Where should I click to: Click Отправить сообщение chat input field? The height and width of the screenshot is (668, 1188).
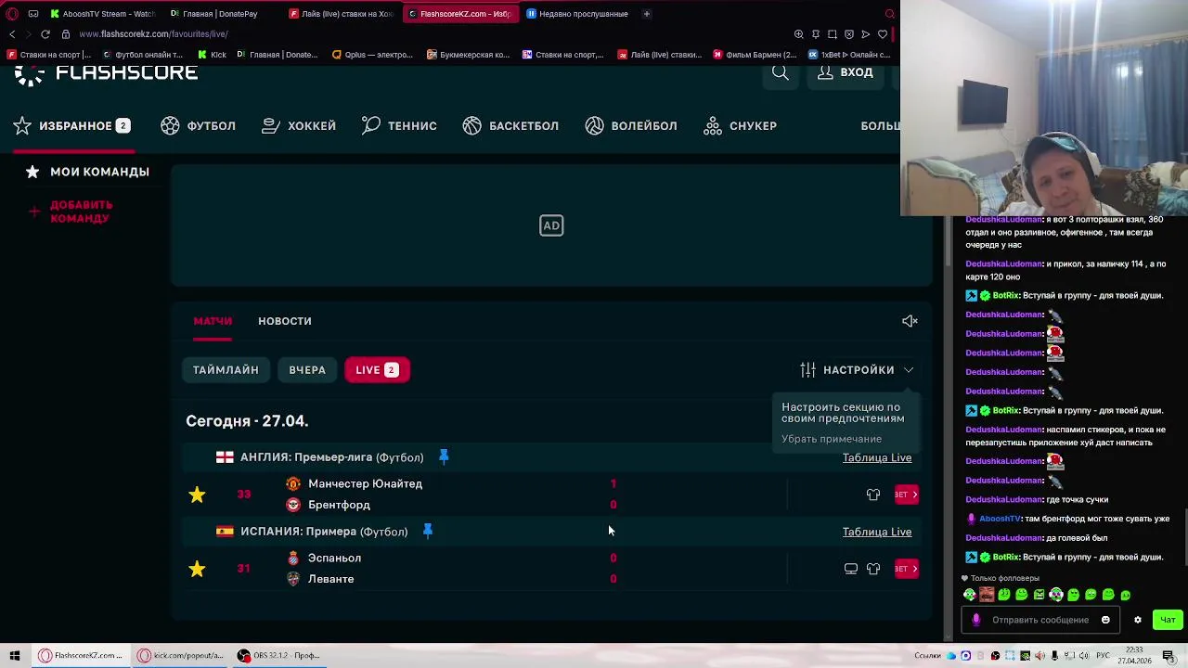tap(1039, 620)
